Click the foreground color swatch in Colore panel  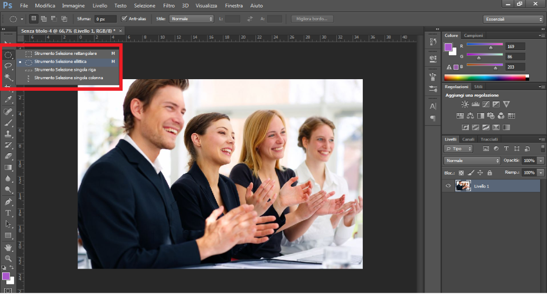coord(448,47)
